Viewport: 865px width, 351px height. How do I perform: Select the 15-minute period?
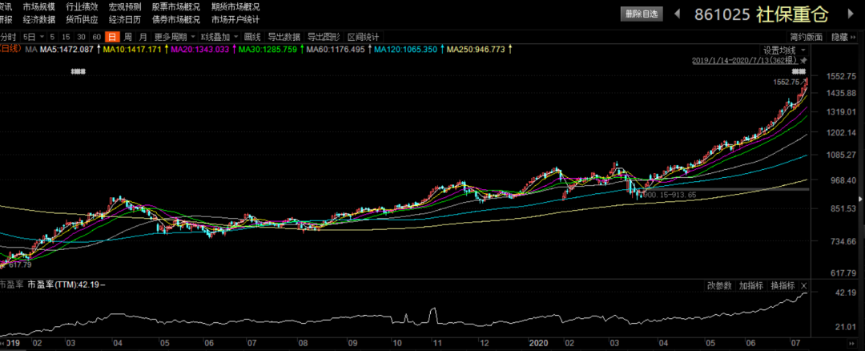[66, 37]
